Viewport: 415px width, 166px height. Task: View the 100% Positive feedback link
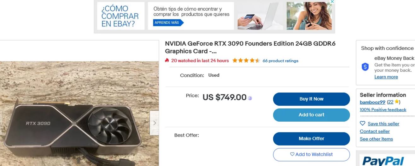383,109
